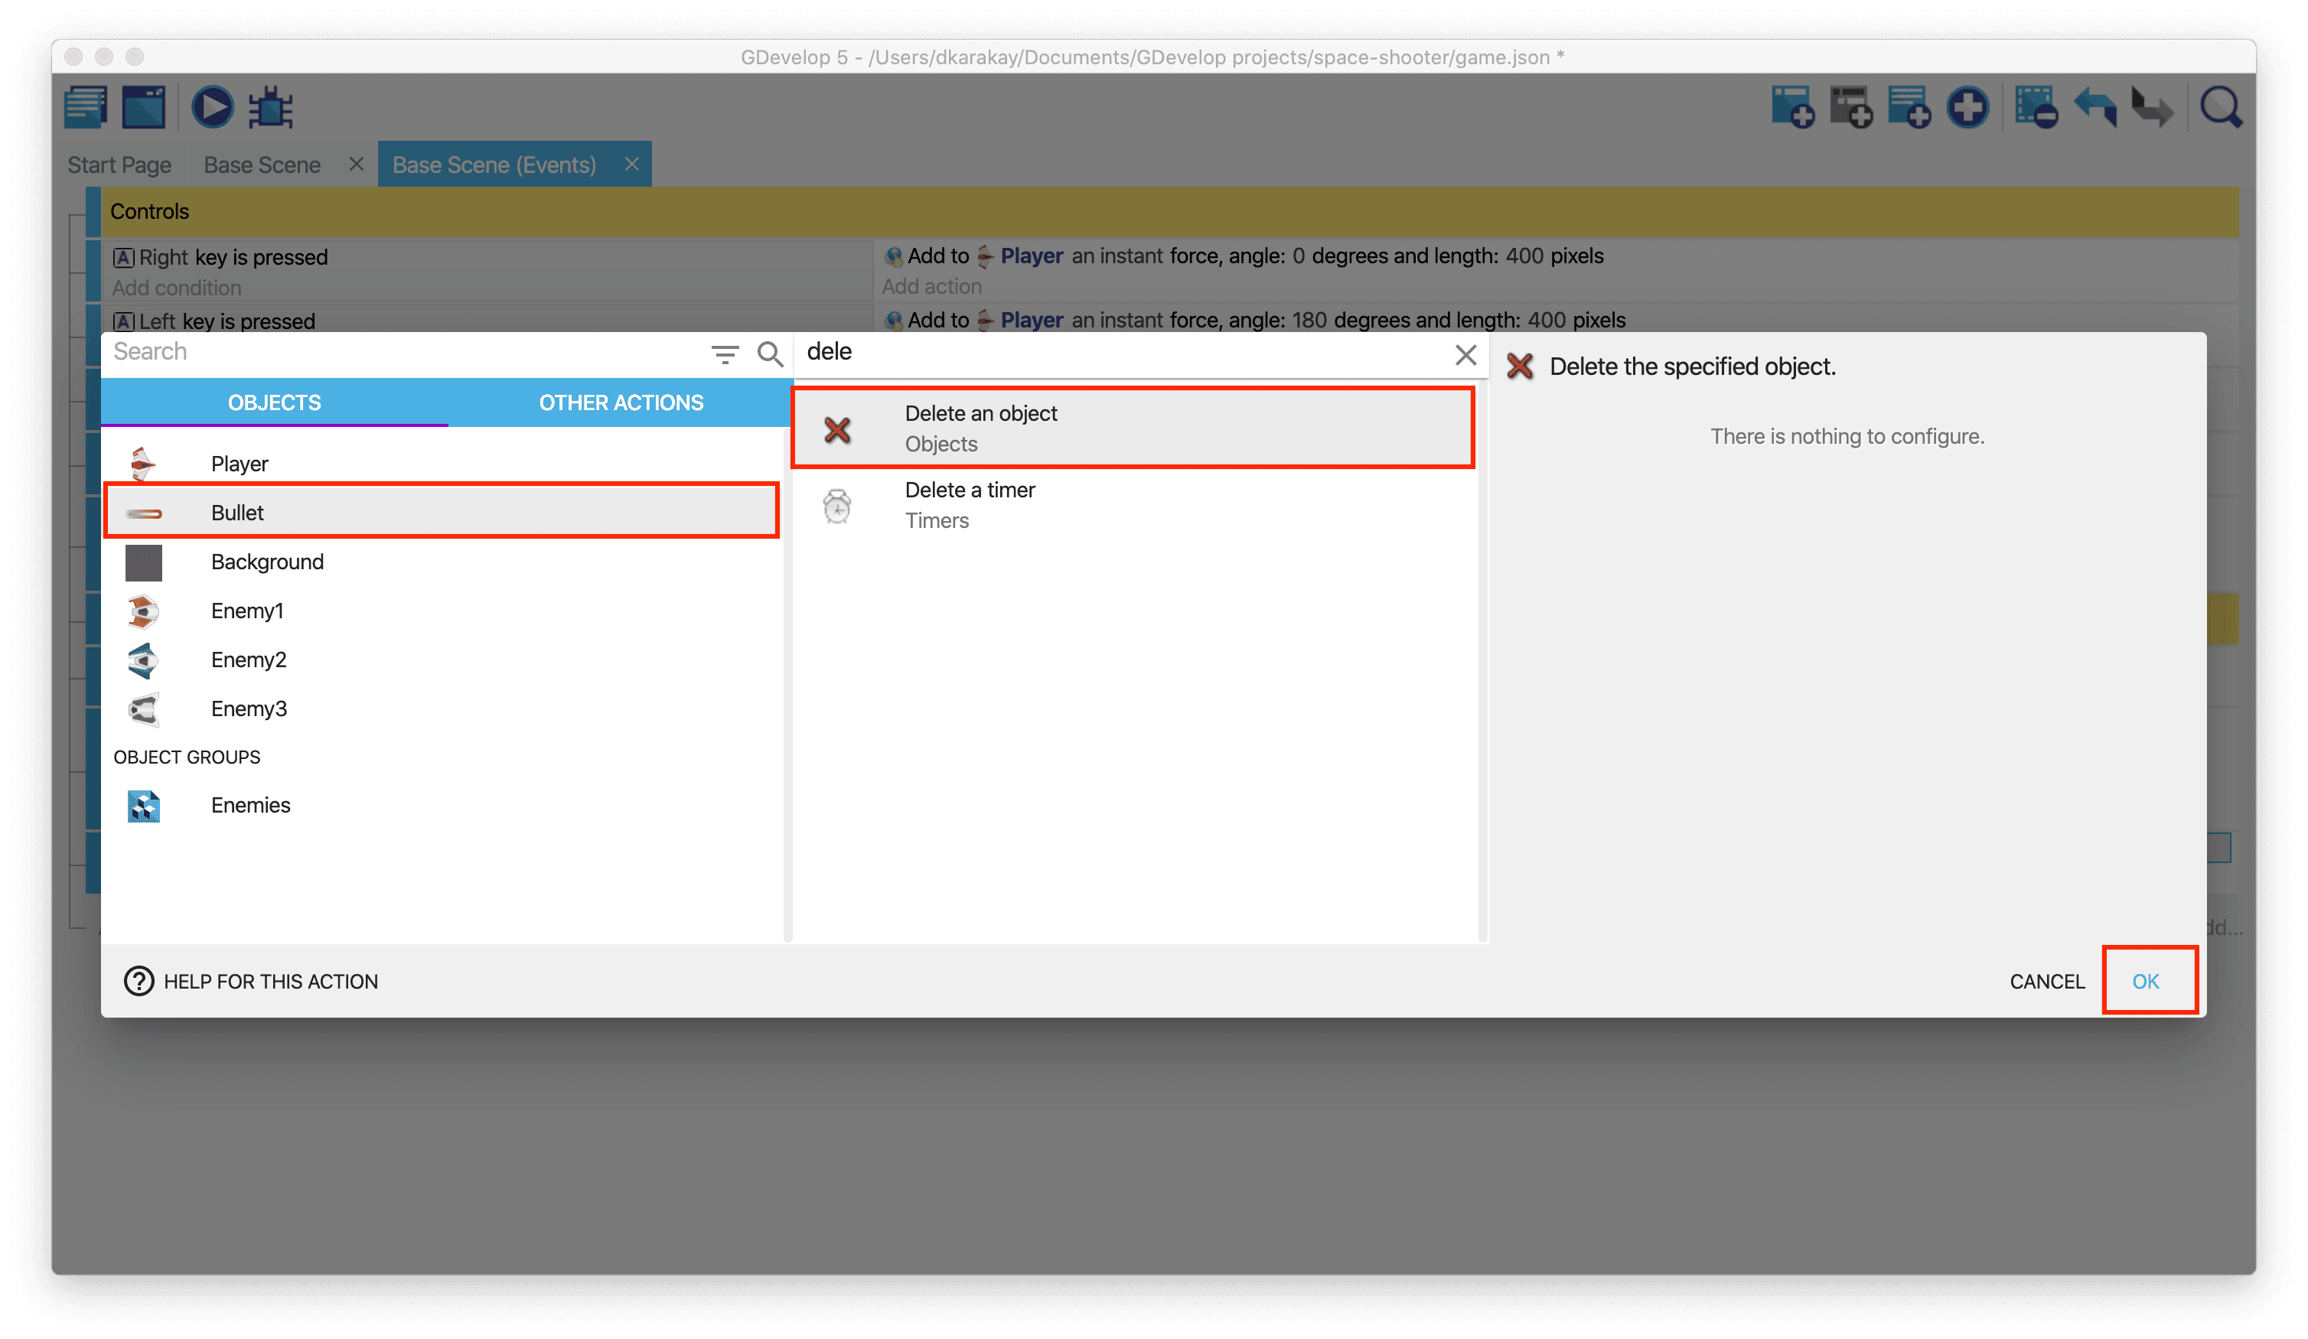
Task: Select the Enemies object group
Action: pyautogui.click(x=250, y=805)
